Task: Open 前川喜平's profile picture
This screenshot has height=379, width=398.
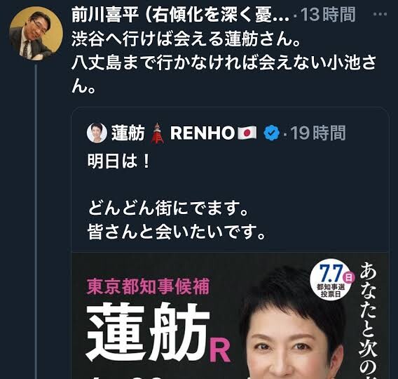Action: pos(36,34)
